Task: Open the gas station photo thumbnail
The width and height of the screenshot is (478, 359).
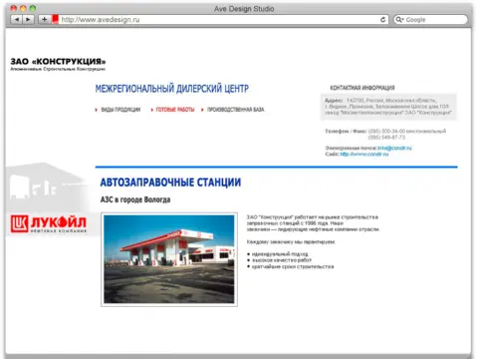Action: click(169, 259)
